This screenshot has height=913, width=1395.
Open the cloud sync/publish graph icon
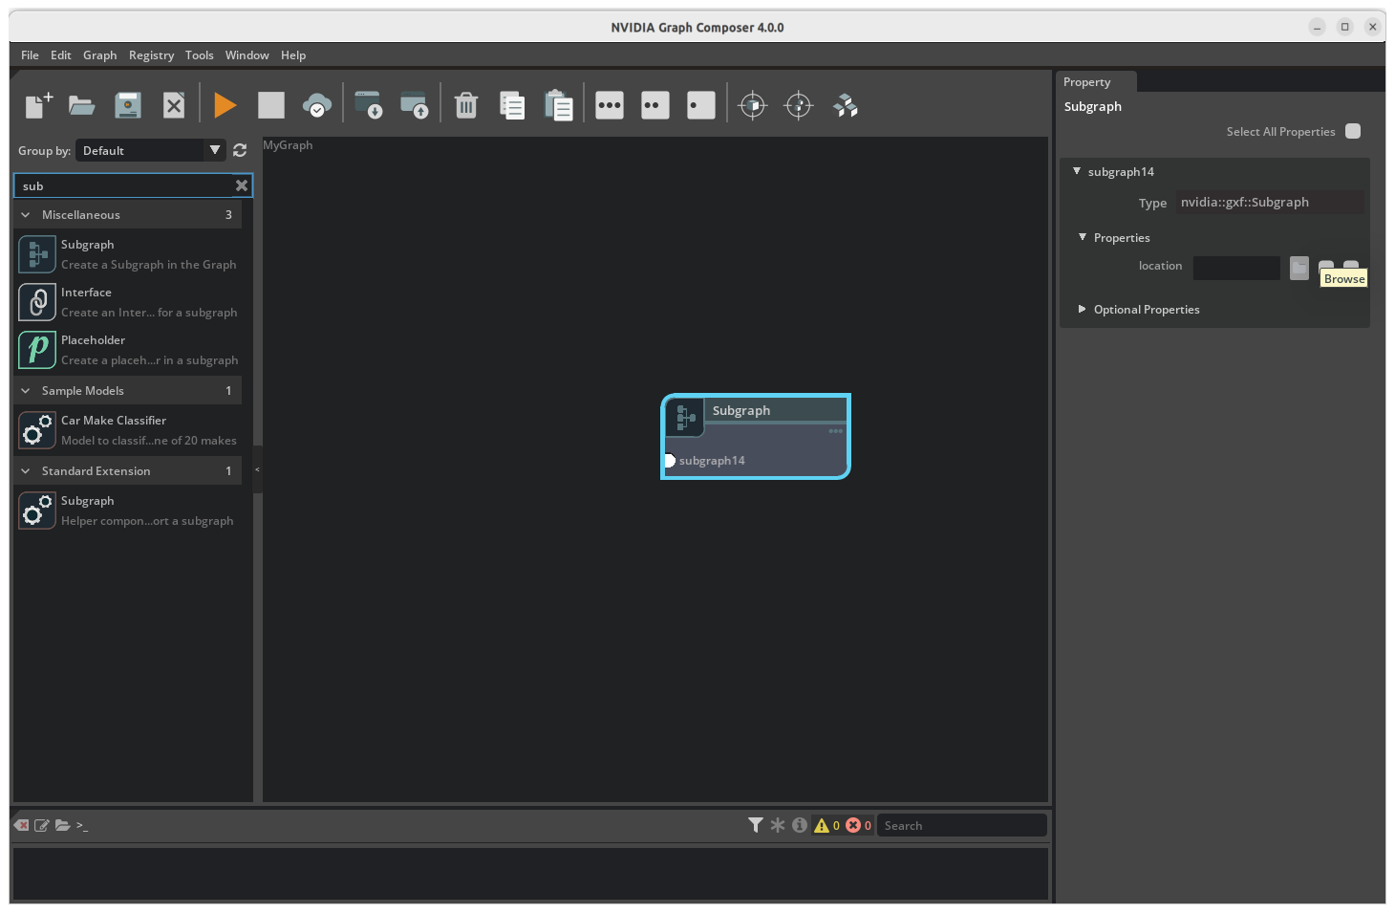317,105
